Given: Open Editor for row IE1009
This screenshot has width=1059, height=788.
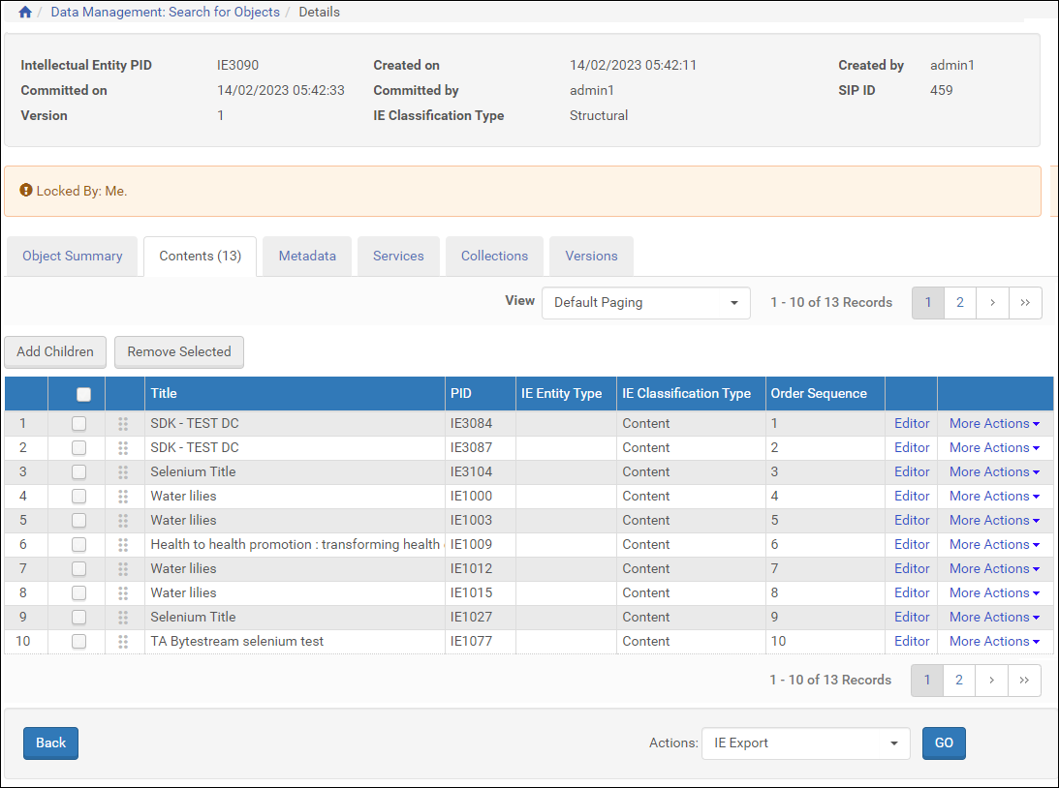Looking at the screenshot, I should pyautogui.click(x=912, y=544).
